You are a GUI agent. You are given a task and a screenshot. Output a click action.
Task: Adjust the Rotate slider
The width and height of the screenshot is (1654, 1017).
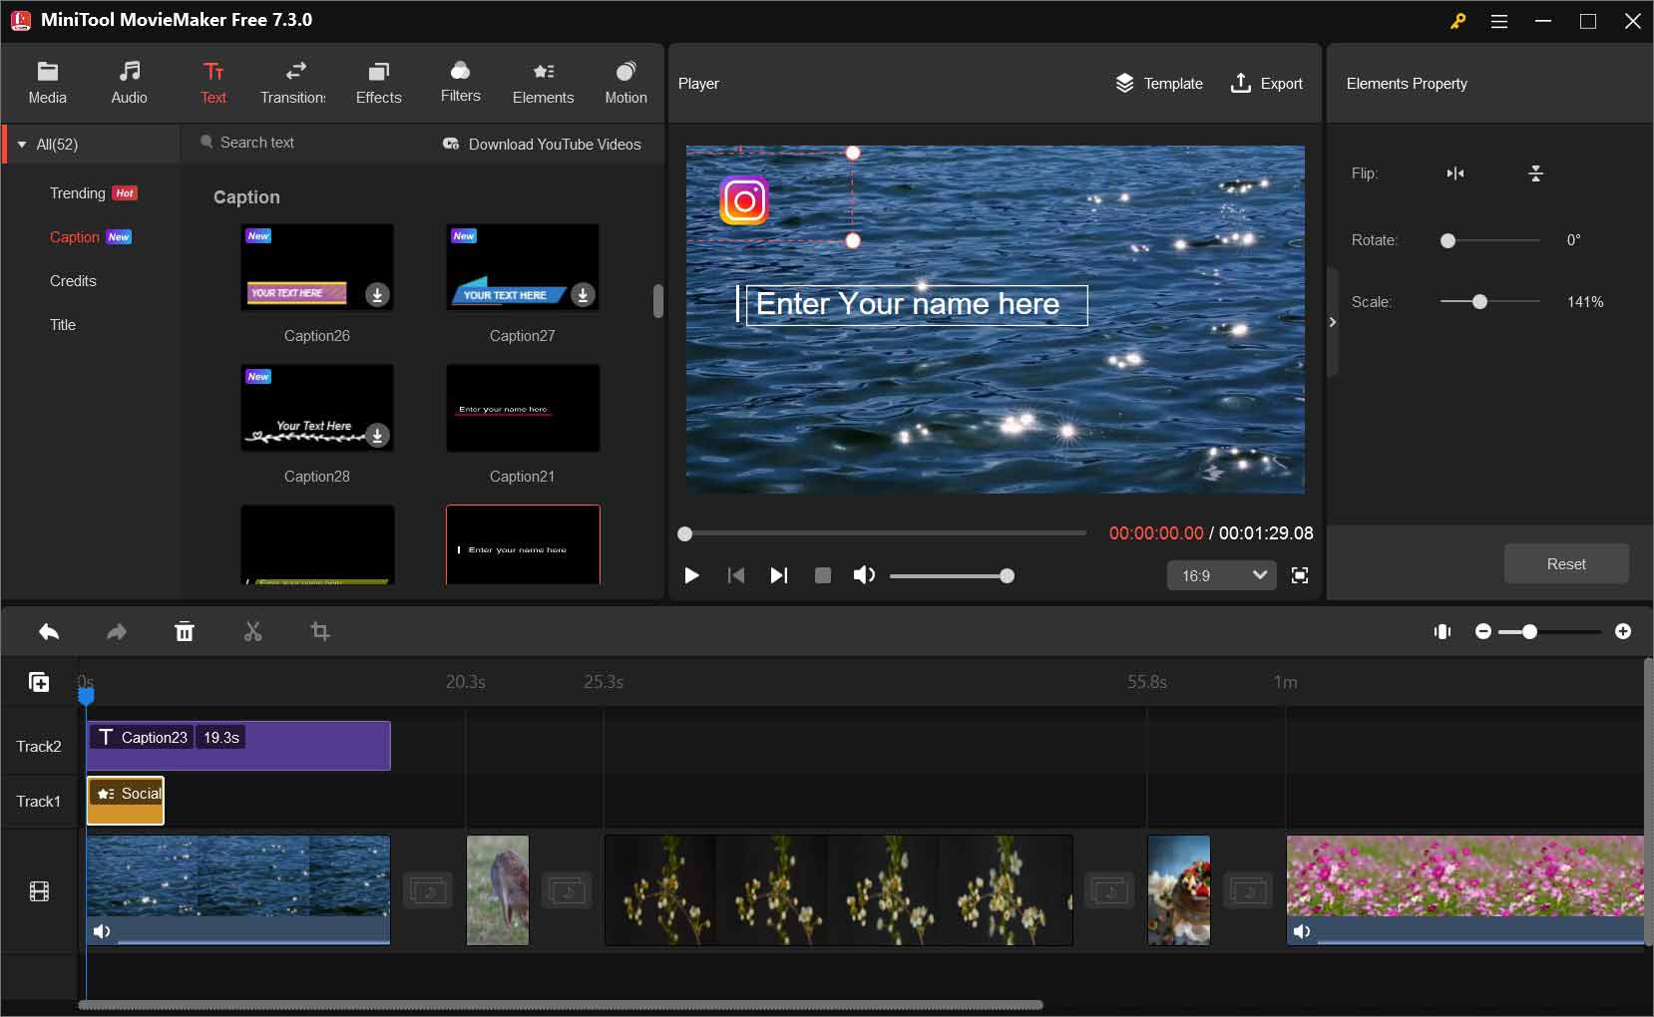click(x=1490, y=240)
